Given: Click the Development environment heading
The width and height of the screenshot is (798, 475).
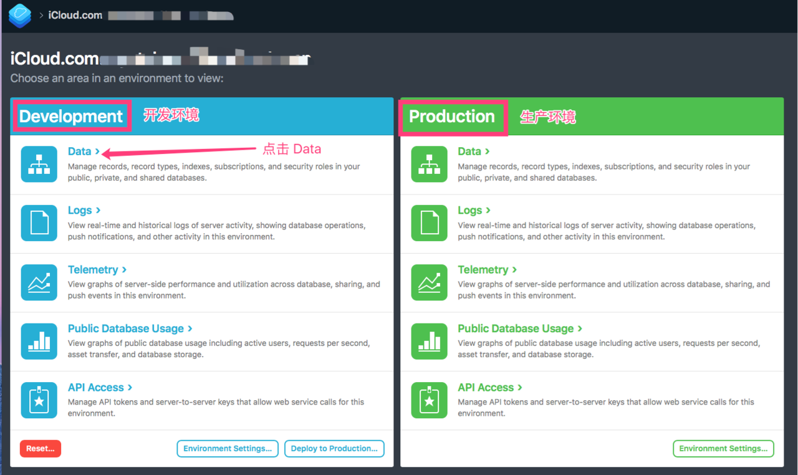Looking at the screenshot, I should pyautogui.click(x=71, y=116).
